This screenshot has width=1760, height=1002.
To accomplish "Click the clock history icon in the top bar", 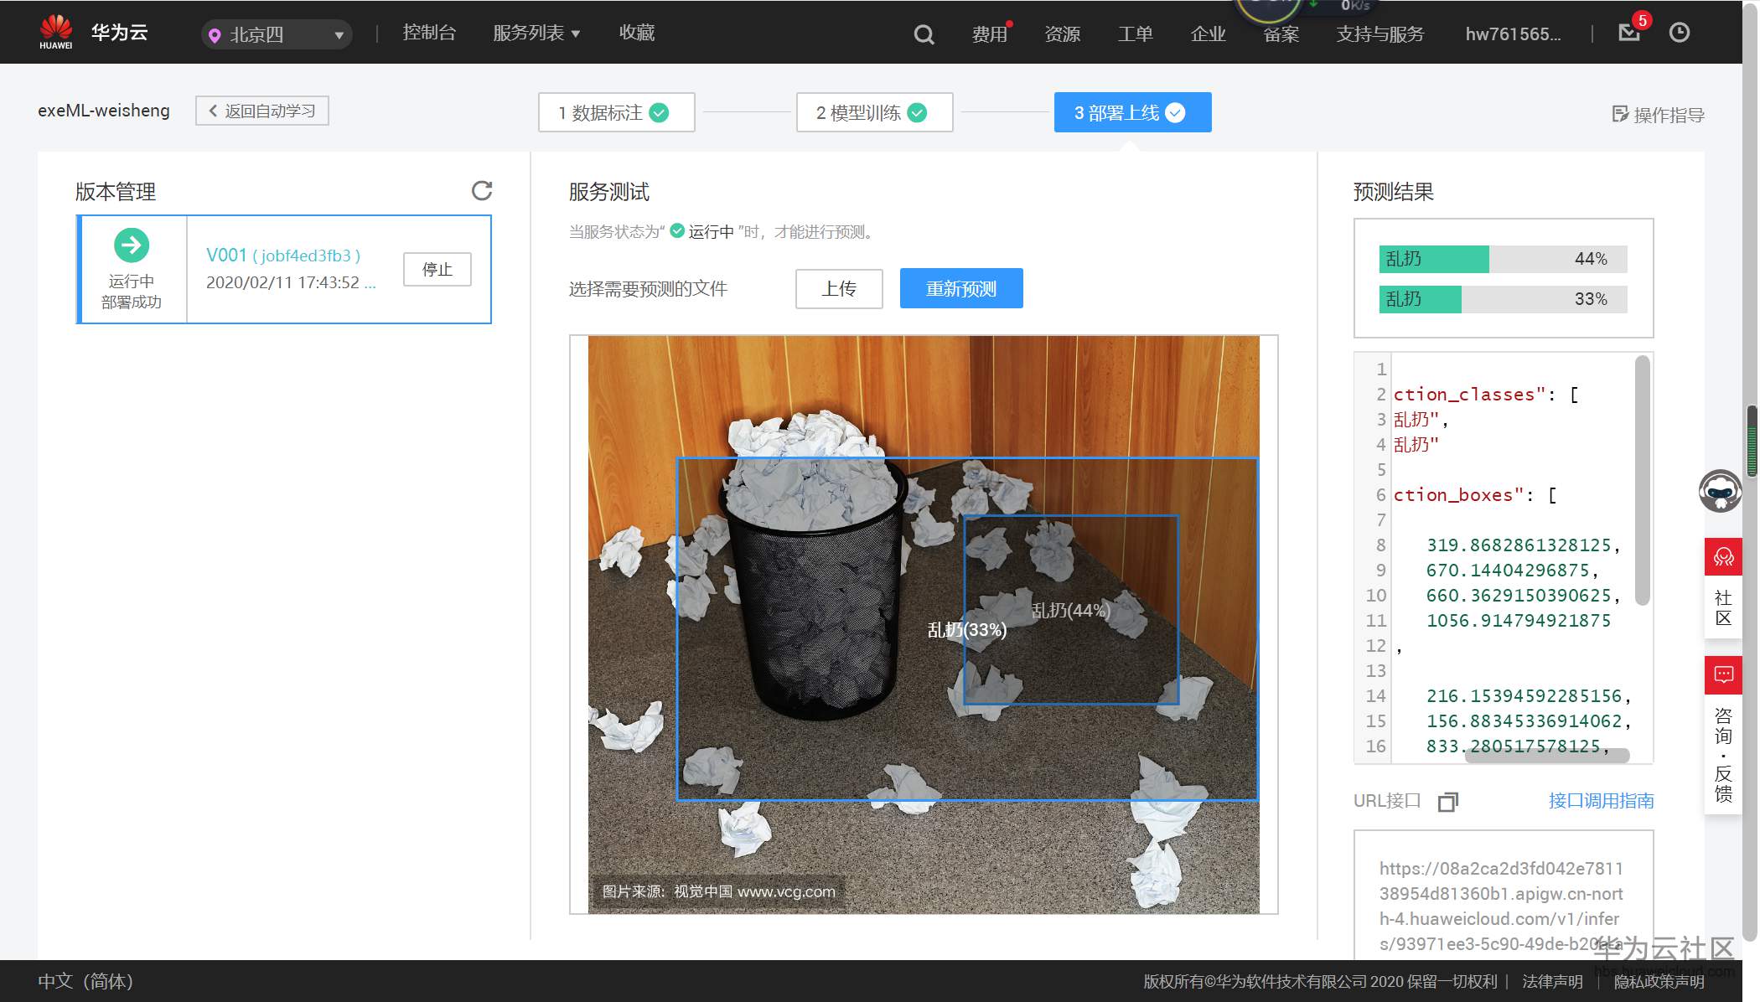I will coord(1679,33).
